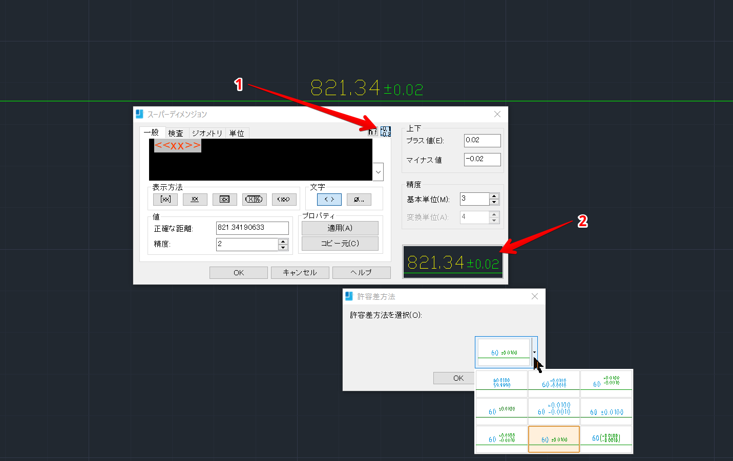Select the [xx] square bracket display style
This screenshot has height=461, width=733.
(165, 199)
